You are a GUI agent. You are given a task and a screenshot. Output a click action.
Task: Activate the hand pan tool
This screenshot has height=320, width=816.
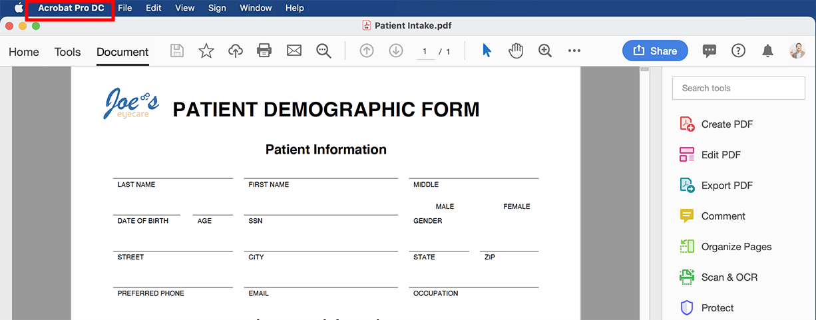pyautogui.click(x=516, y=51)
